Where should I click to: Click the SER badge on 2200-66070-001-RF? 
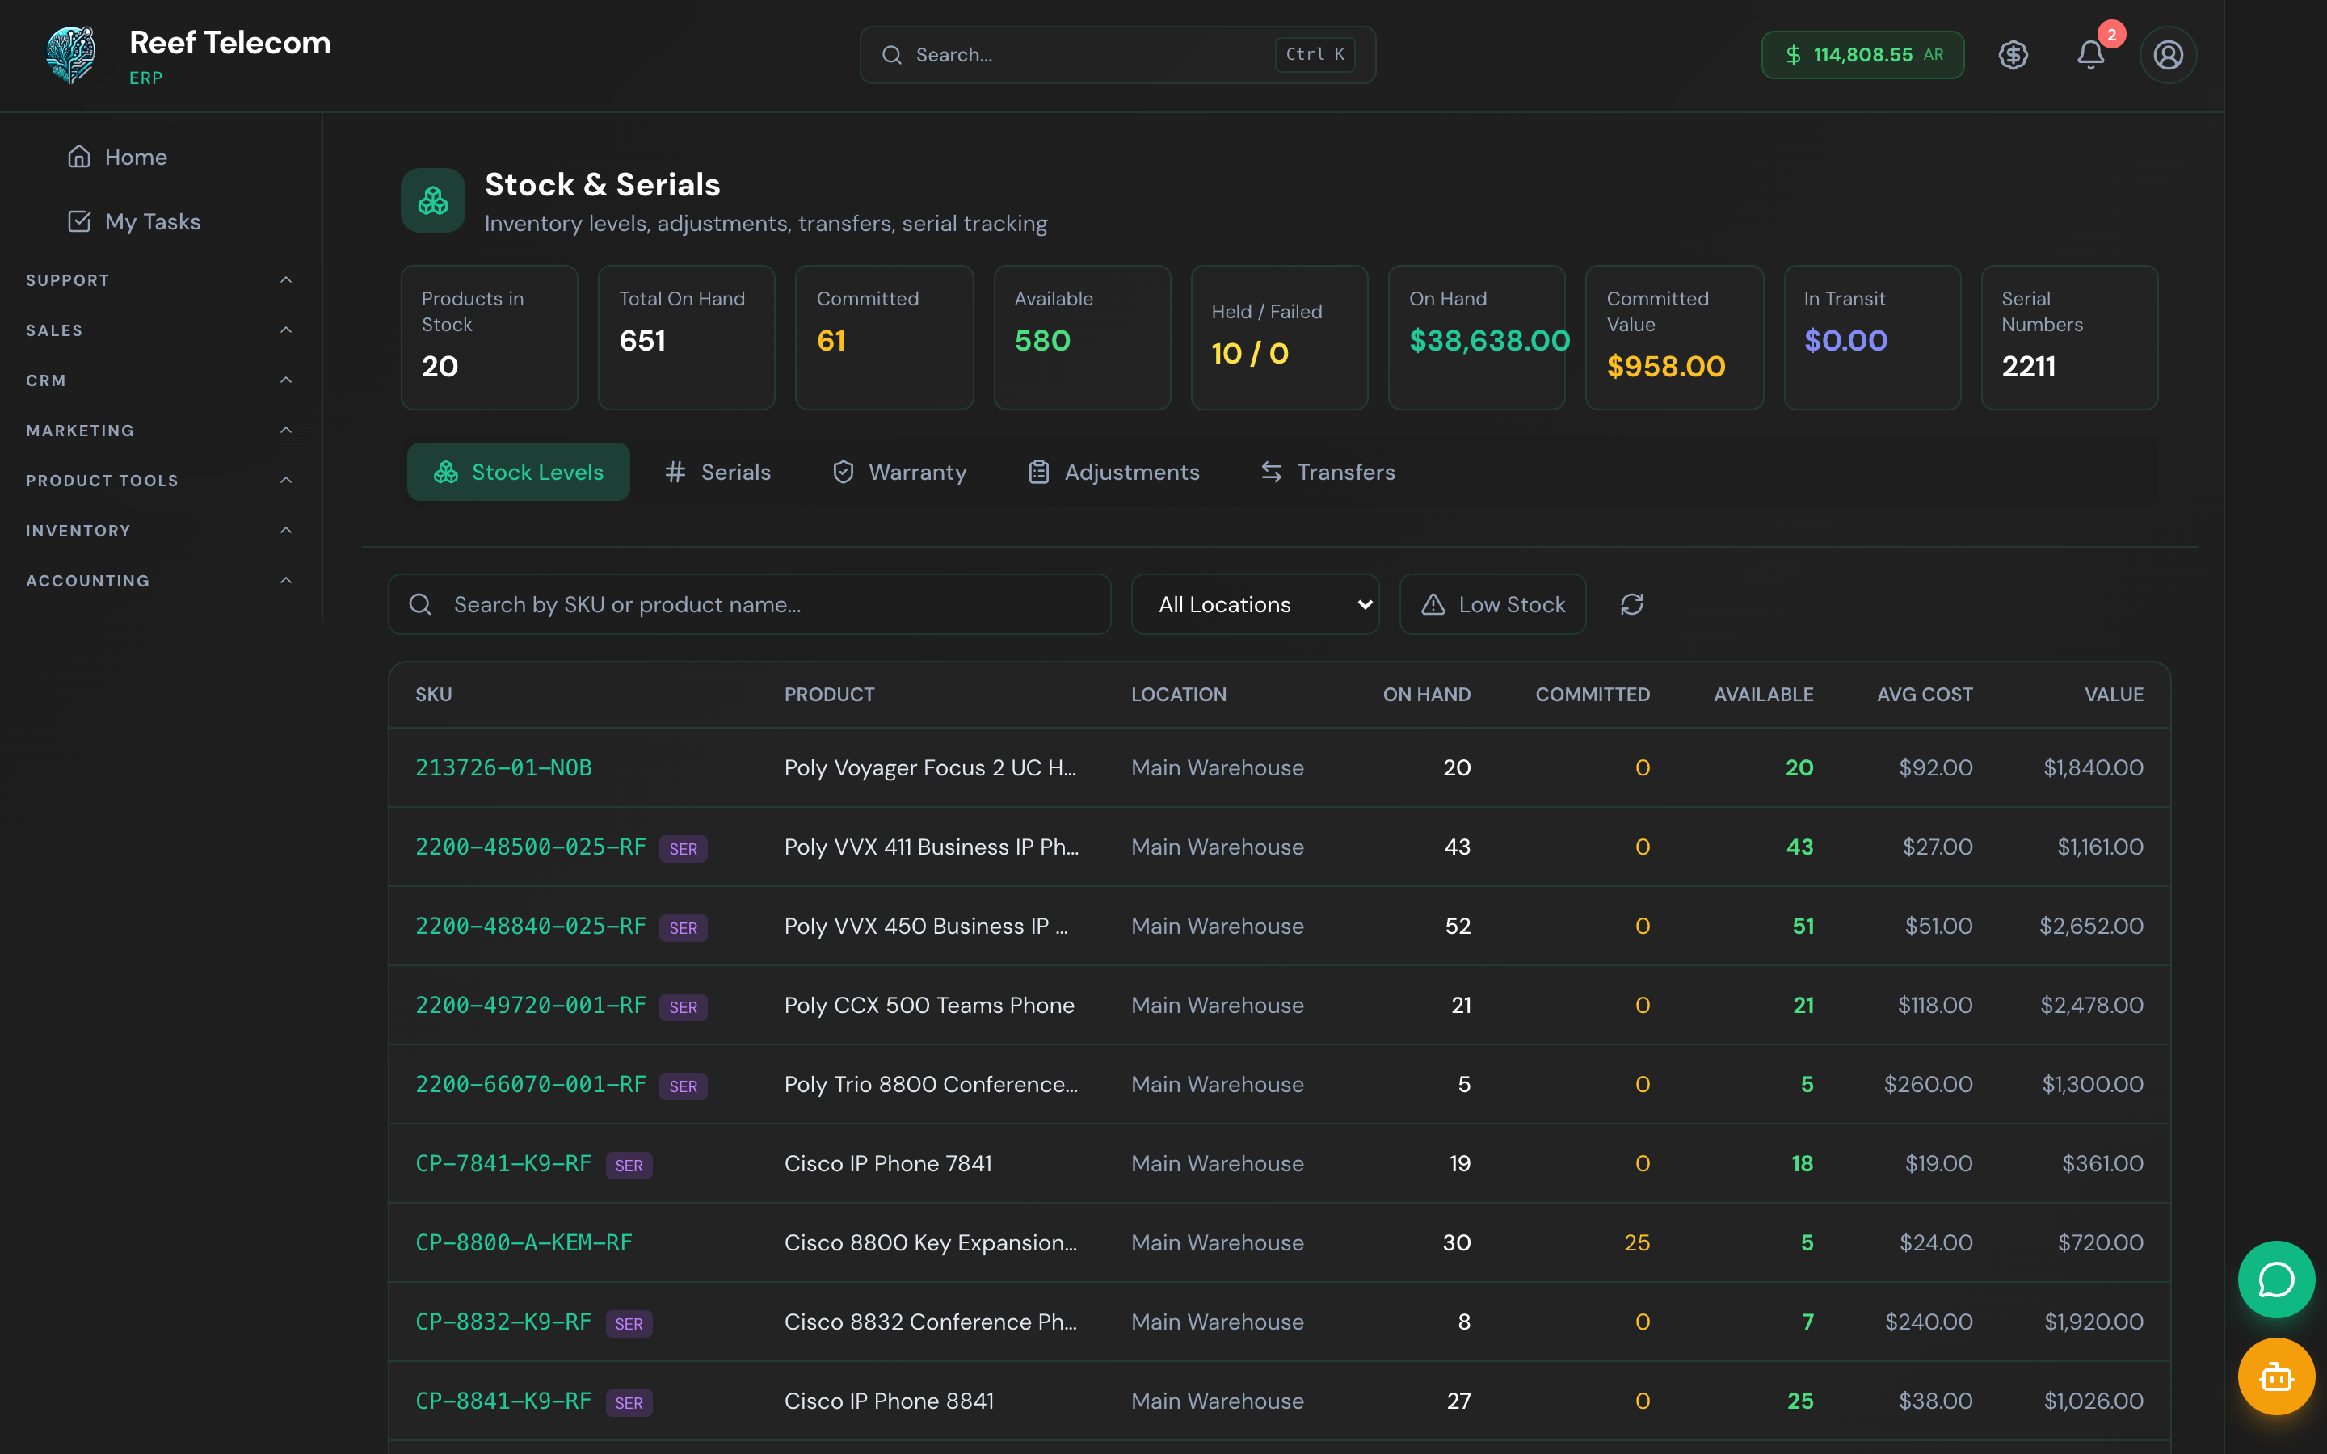[683, 1086]
